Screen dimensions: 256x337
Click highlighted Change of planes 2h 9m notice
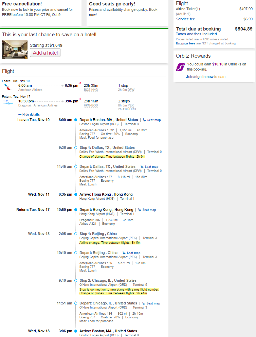[112, 157]
